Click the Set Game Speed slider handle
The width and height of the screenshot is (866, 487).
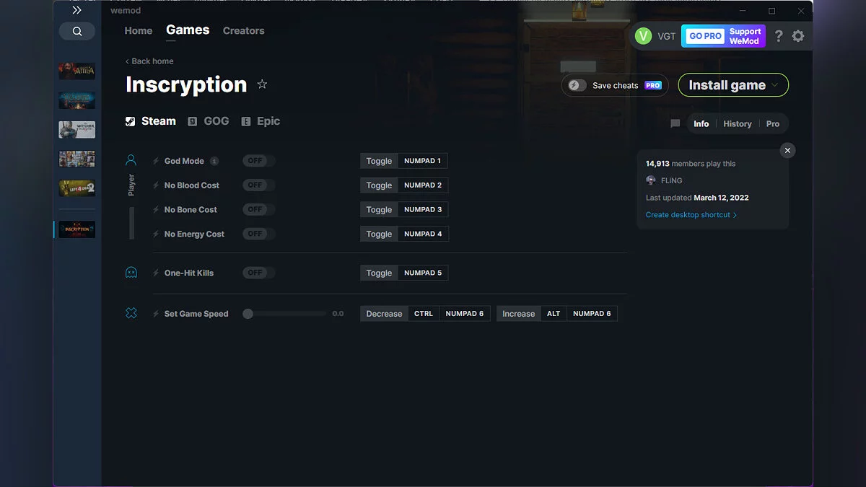(x=248, y=313)
